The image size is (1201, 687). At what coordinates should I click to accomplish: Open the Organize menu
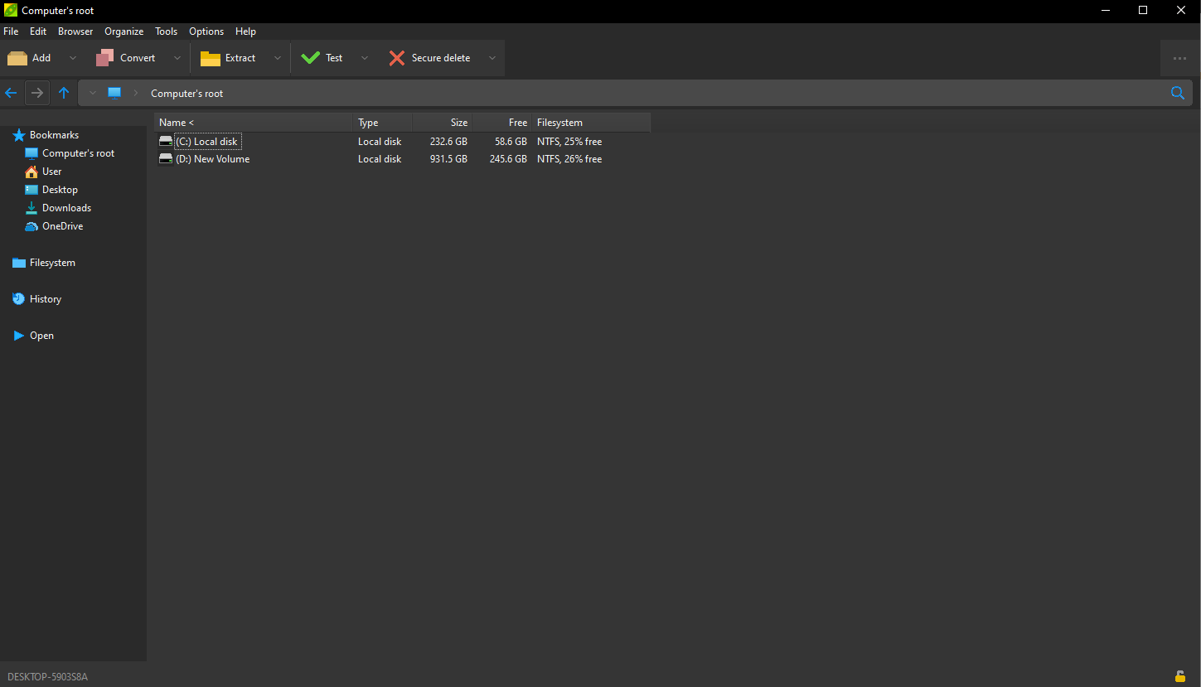[124, 31]
